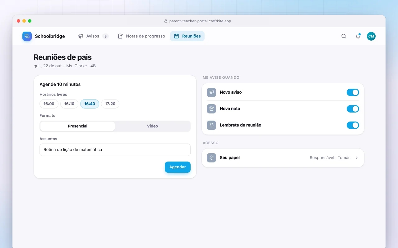Pick the 17:20 time slot
398x248 pixels.
(110, 104)
